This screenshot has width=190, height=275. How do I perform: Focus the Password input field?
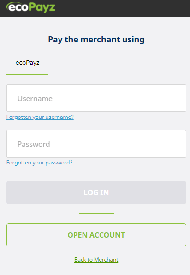click(x=96, y=144)
